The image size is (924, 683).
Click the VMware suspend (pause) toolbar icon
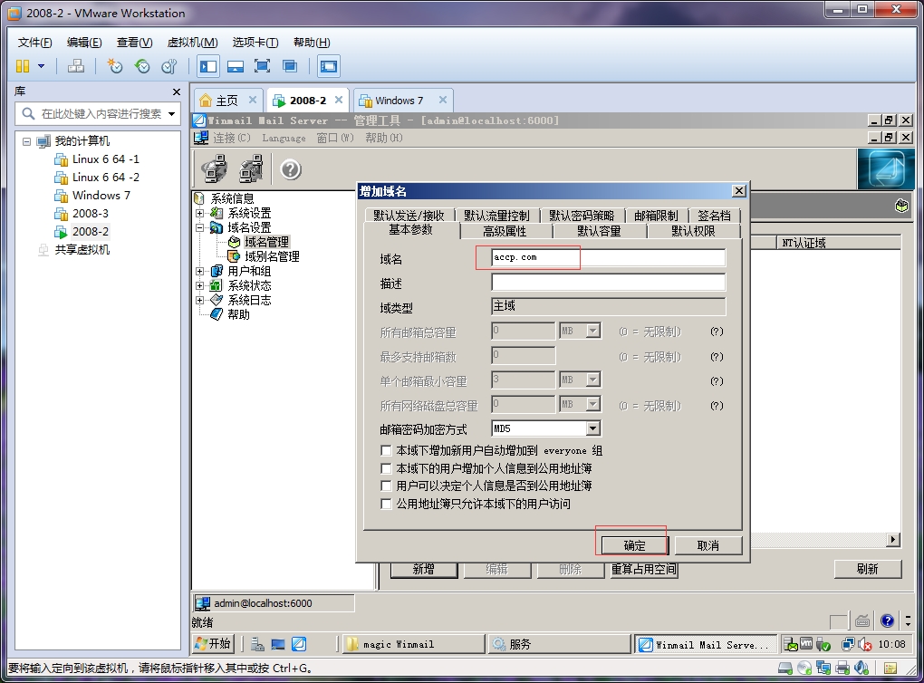tap(23, 66)
